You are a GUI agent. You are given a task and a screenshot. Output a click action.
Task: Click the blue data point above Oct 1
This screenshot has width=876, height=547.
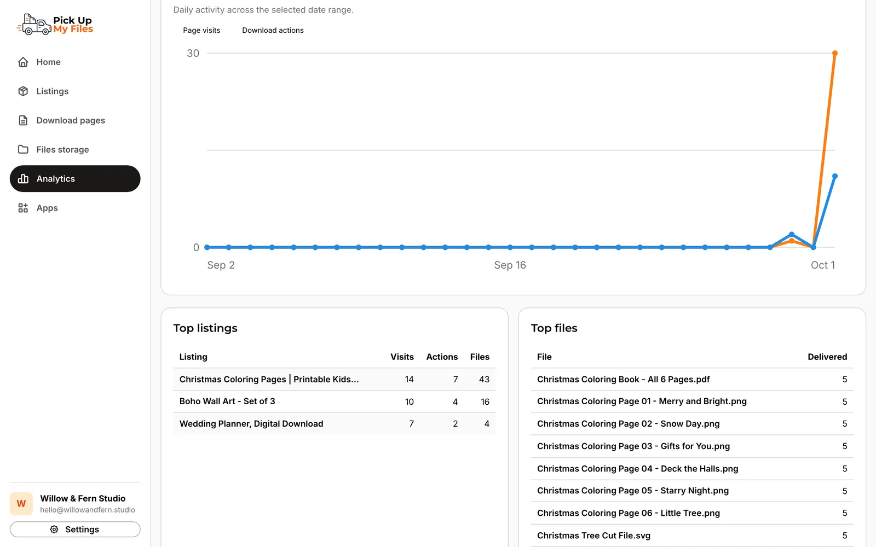click(x=835, y=176)
